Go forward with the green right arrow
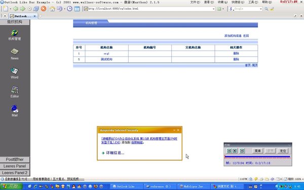304x190 pixels. [23, 9]
